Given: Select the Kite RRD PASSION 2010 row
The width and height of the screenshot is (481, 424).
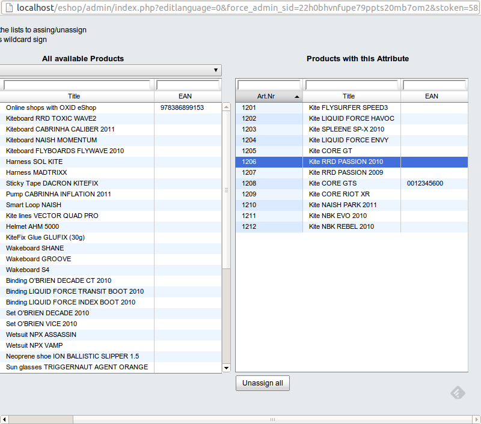Looking at the screenshot, I should tap(351, 162).
